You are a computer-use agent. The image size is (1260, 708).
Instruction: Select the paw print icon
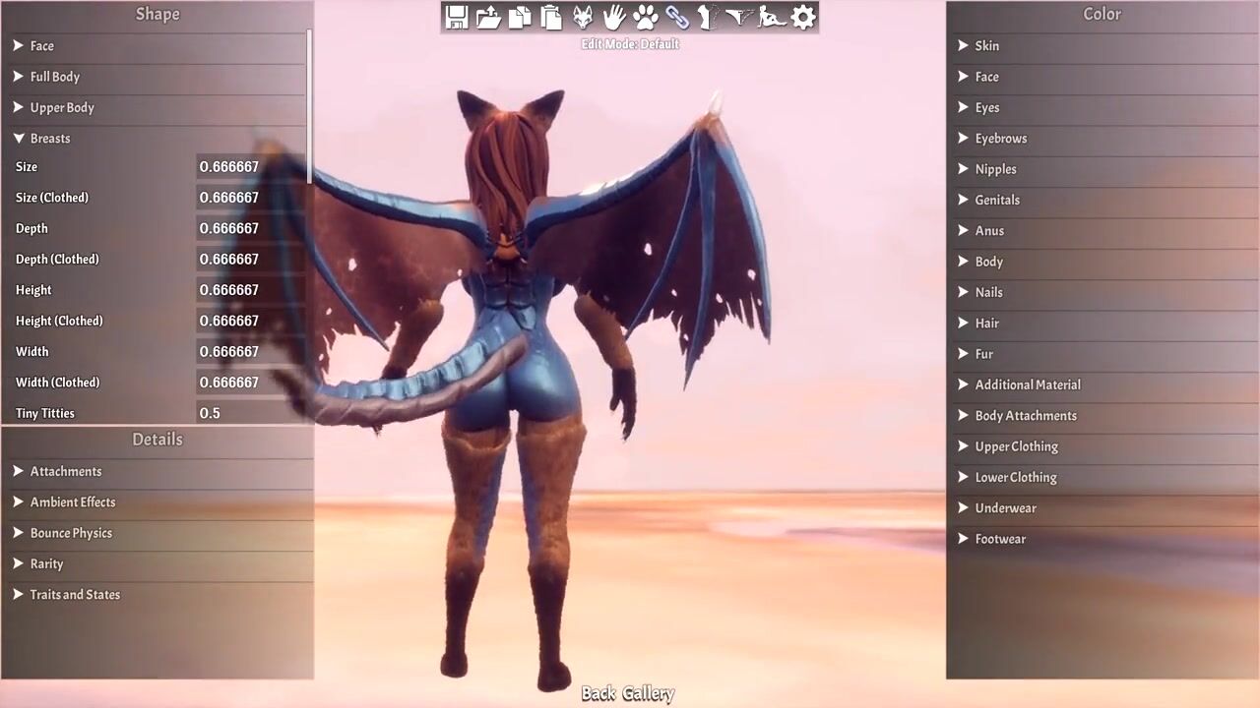tap(646, 17)
